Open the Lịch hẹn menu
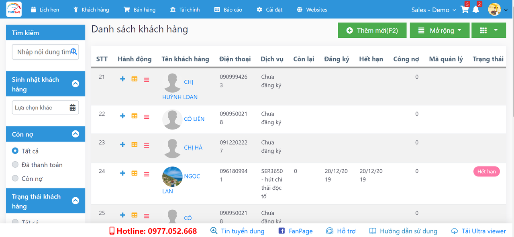Viewport: 514px width, 237px height. point(45,10)
